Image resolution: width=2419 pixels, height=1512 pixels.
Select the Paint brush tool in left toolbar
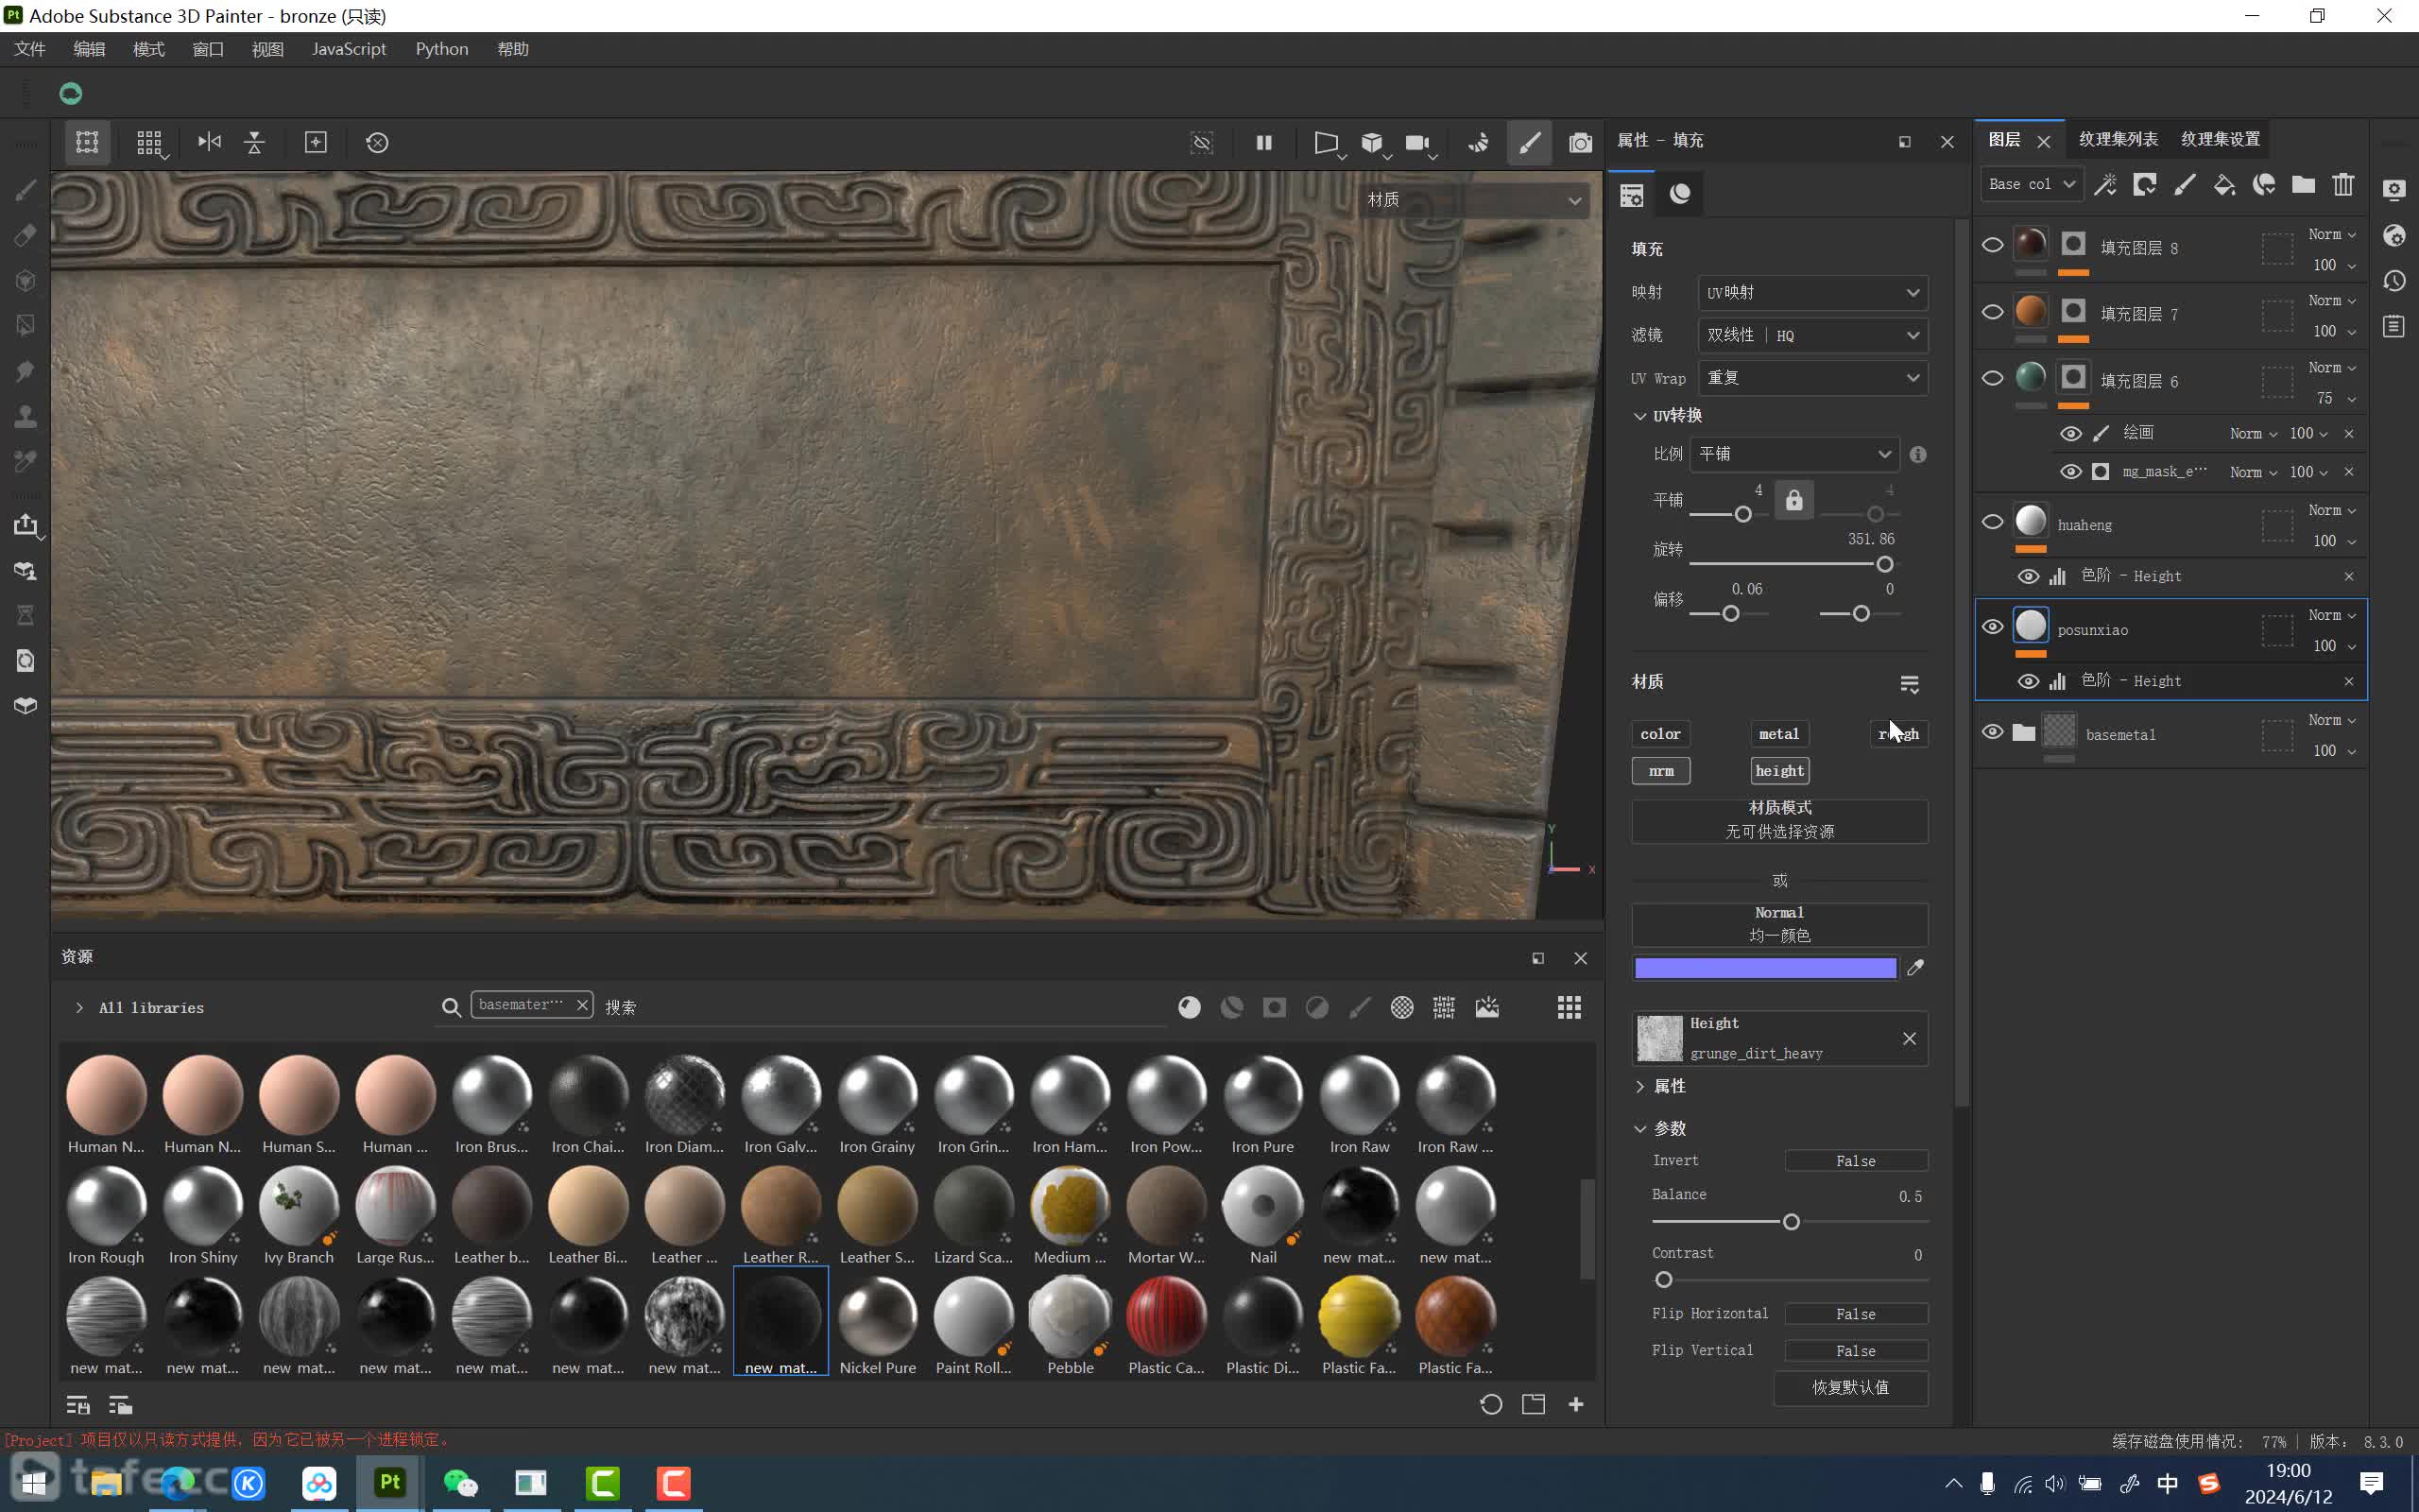pos(26,190)
